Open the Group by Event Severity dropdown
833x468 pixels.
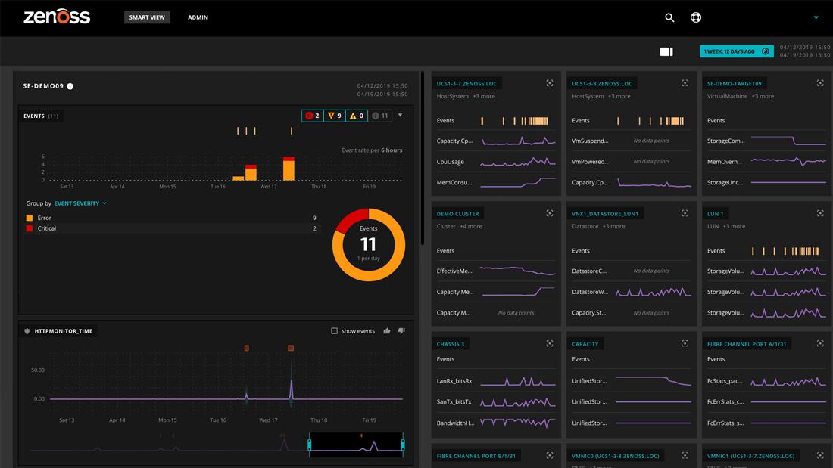tap(80, 203)
